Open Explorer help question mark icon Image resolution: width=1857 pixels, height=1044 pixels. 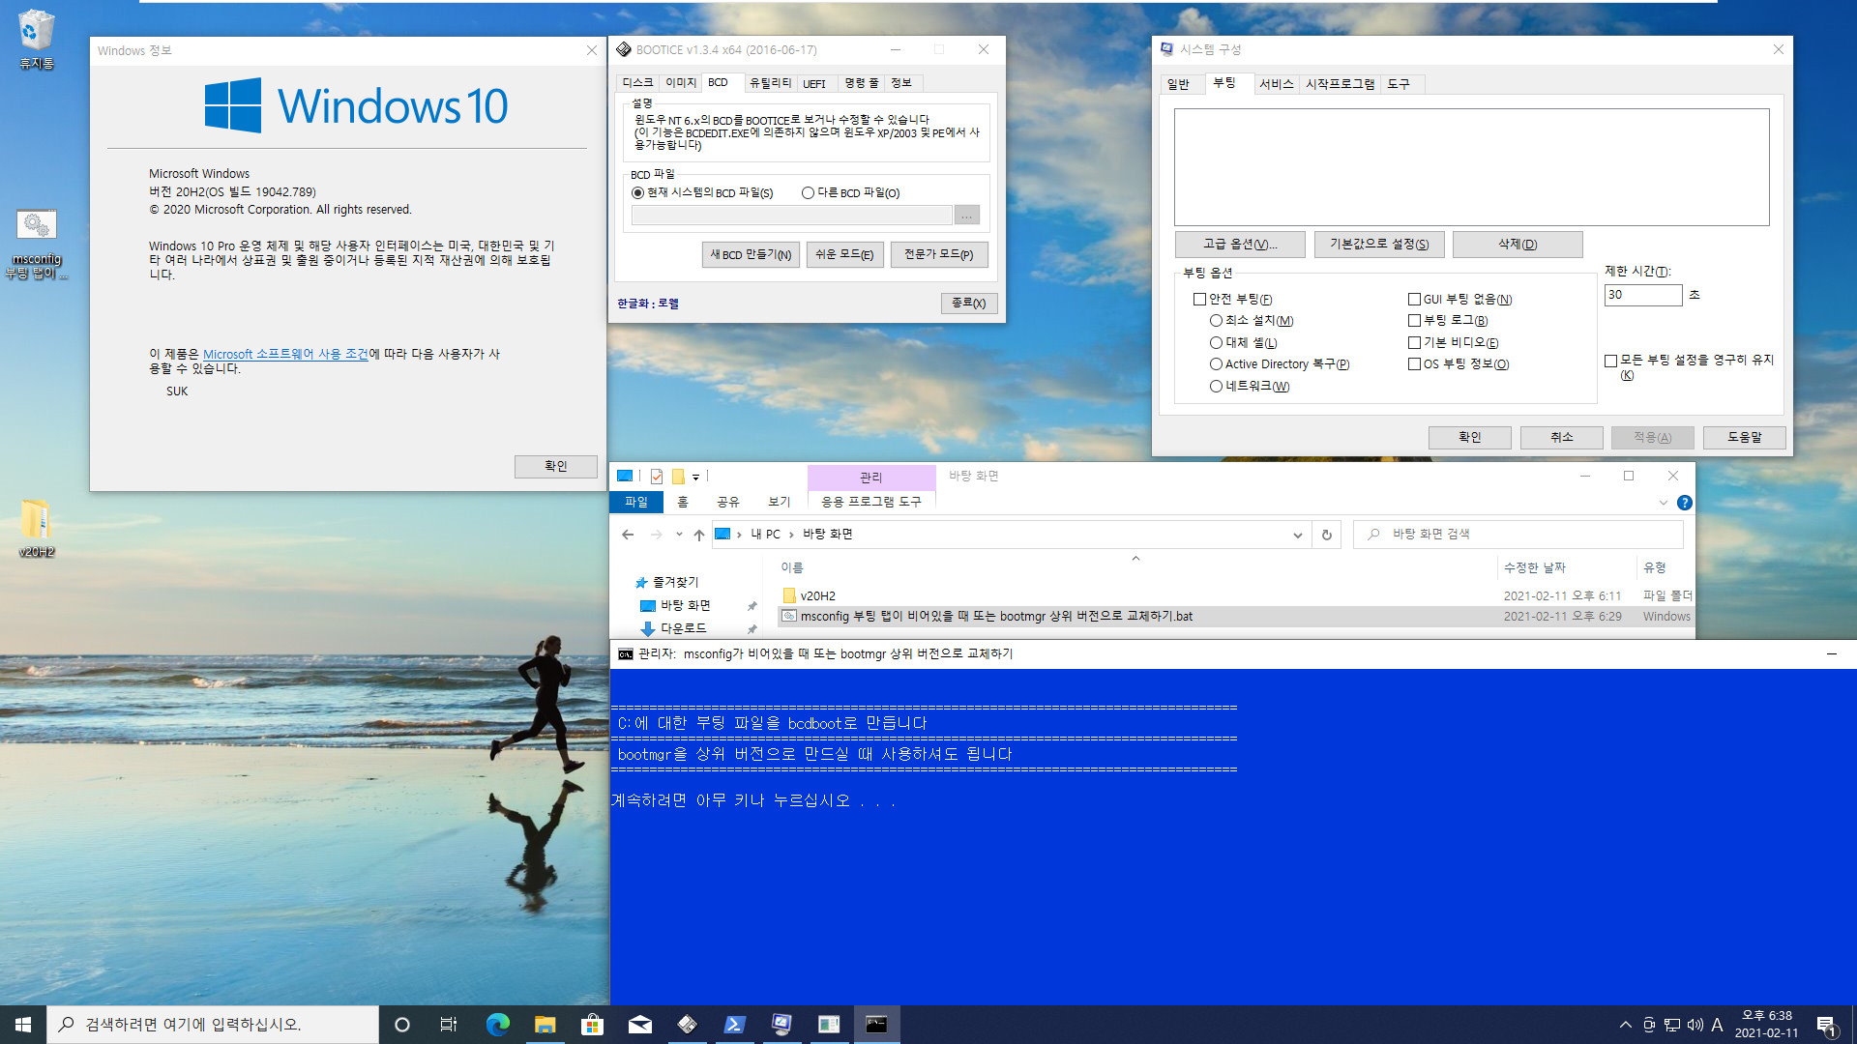point(1684,503)
